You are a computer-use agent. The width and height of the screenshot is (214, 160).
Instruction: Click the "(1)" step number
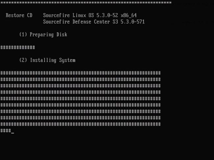click(x=23, y=34)
